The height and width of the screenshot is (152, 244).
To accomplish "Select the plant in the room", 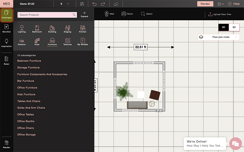I will [x=124, y=92].
